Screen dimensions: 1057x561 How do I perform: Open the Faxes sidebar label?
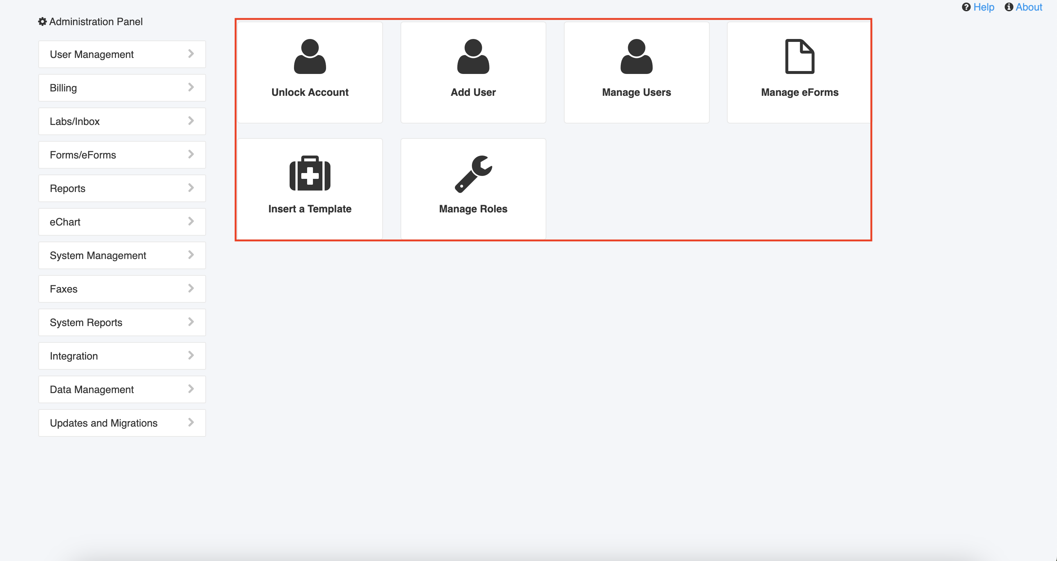63,289
